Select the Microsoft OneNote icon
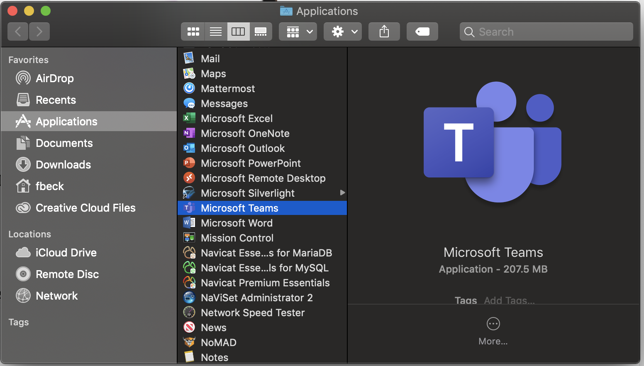 point(189,133)
